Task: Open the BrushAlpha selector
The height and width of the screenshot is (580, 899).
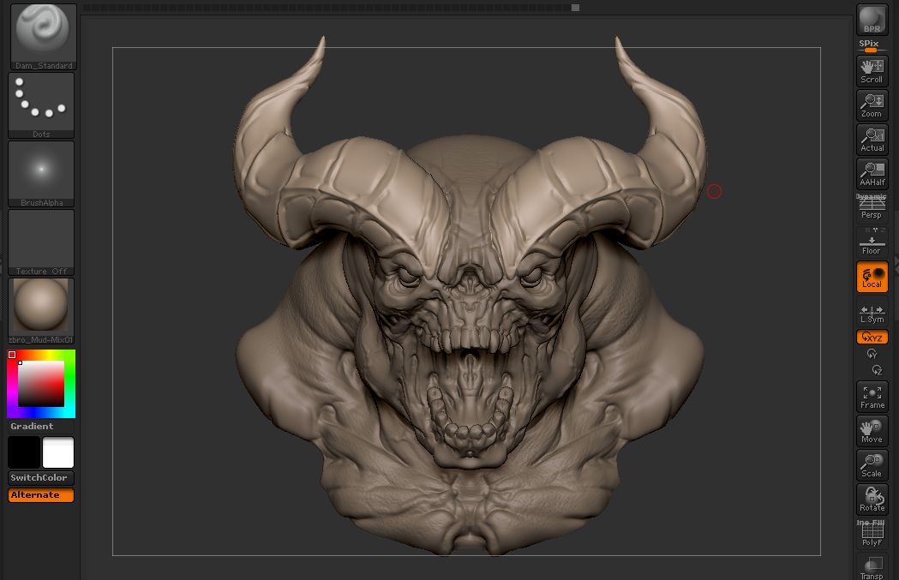Action: point(41,174)
